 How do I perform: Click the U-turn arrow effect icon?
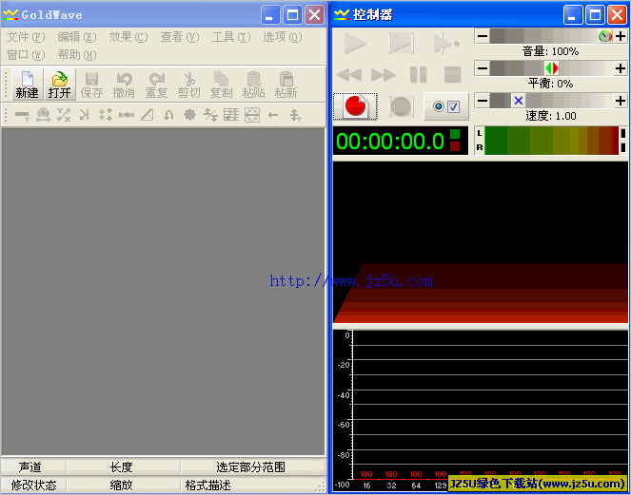168,115
